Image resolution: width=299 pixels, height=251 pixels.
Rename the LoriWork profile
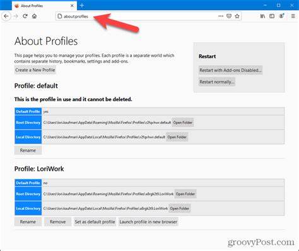(x=28, y=222)
